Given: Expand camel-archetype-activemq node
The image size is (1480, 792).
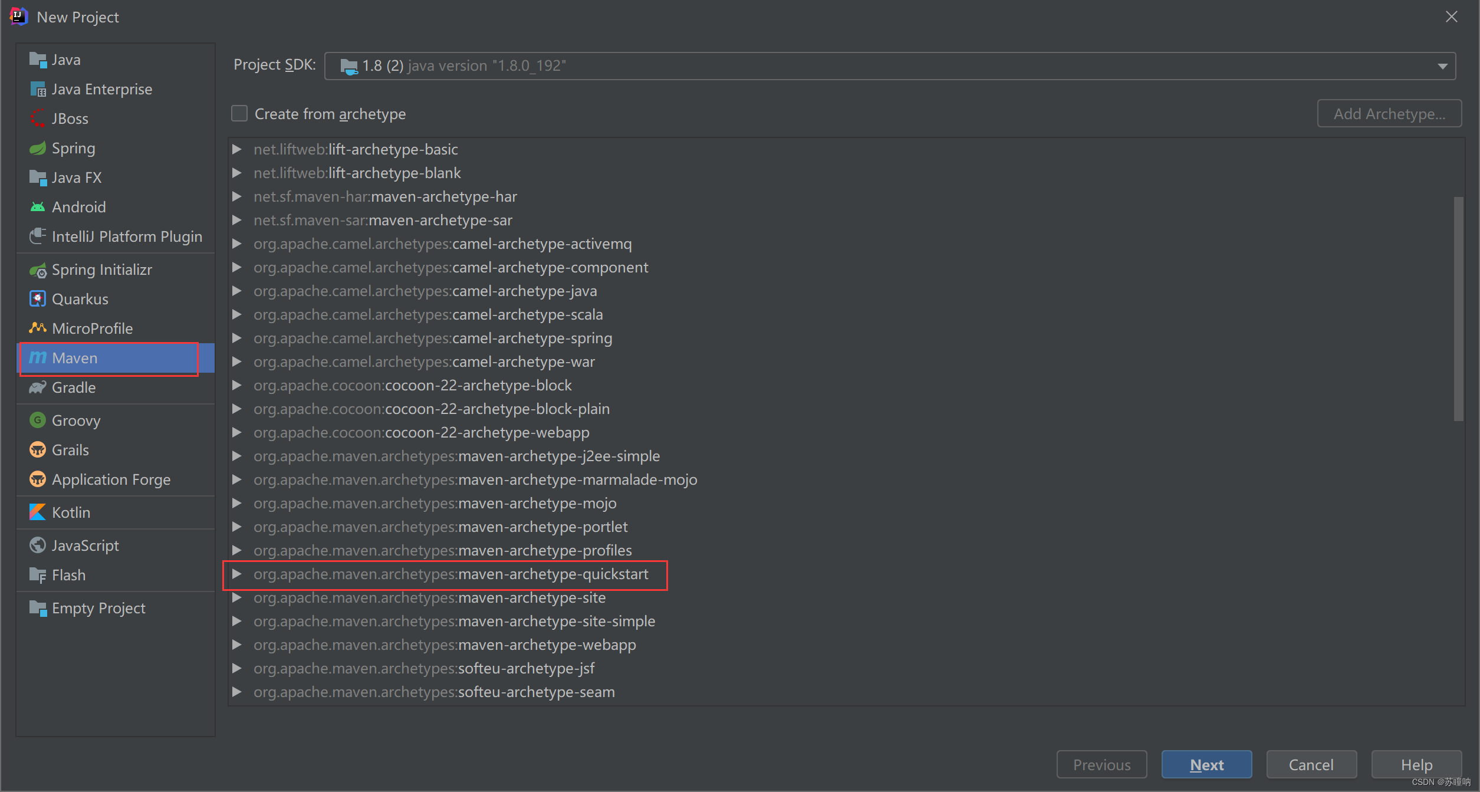Looking at the screenshot, I should pyautogui.click(x=237, y=244).
